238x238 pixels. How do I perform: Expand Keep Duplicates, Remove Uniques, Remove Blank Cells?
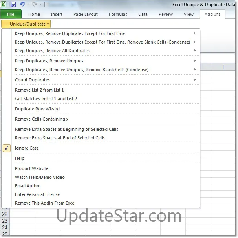click(x=106, y=70)
